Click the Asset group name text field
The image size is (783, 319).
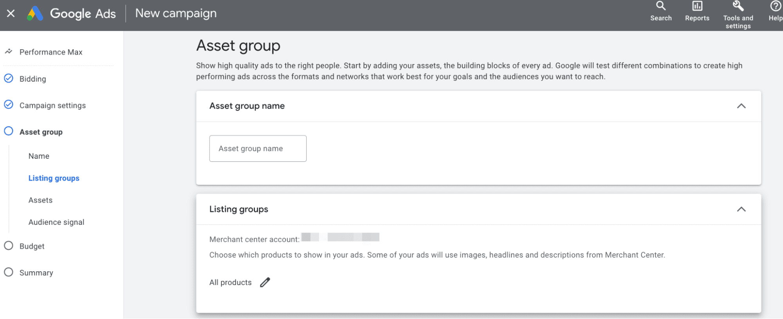click(x=258, y=149)
